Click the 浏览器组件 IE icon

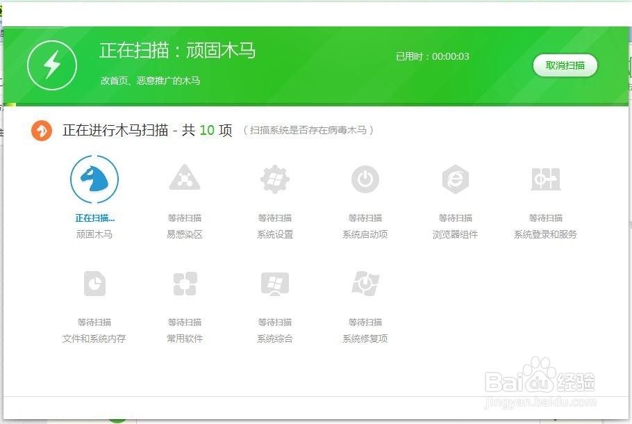tap(456, 179)
